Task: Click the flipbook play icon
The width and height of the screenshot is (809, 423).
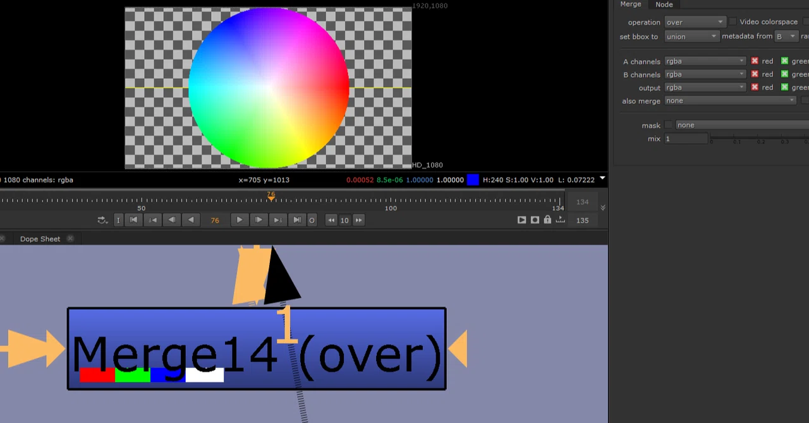Action: tap(521, 220)
